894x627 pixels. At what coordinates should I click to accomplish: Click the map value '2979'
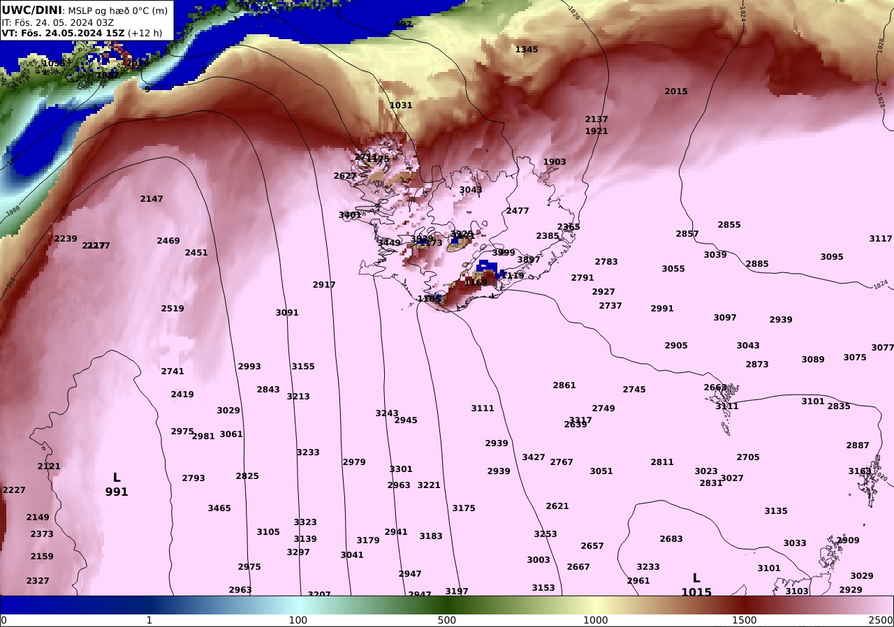pyautogui.click(x=354, y=462)
